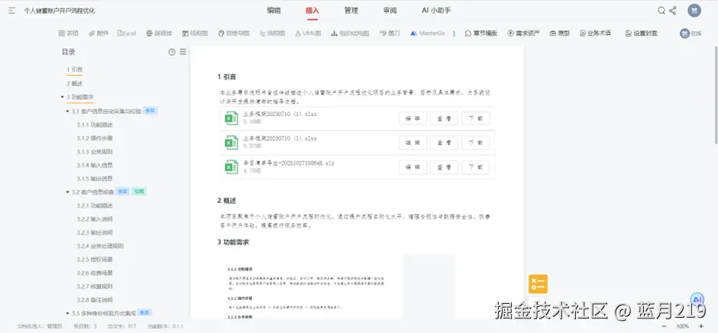Click 编辑 for the 4.76MB xls file
The image size is (718, 333).
[x=412, y=167]
